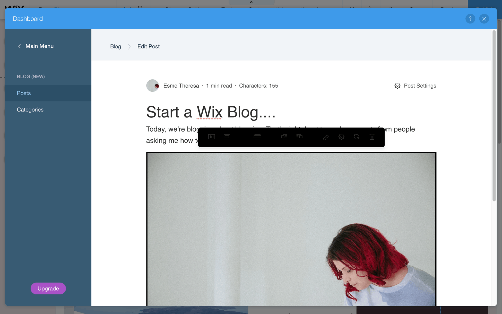Click Blog in breadcrumb trail

click(115, 46)
